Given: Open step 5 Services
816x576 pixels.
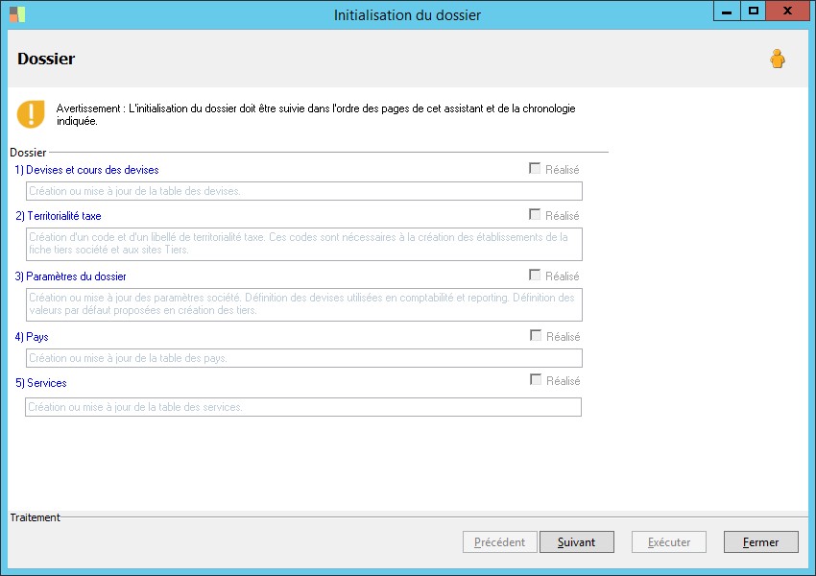Looking at the screenshot, I should point(41,383).
